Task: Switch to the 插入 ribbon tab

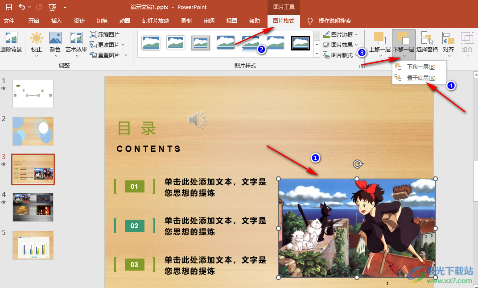Action: (x=56, y=21)
